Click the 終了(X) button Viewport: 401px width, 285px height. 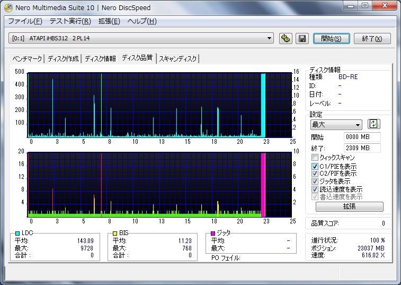coord(372,39)
